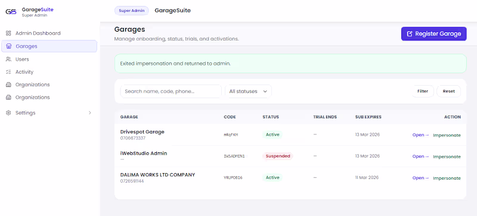The image size is (477, 216).
Task: Impersonate Drivespot Garage
Action: tap(447, 135)
